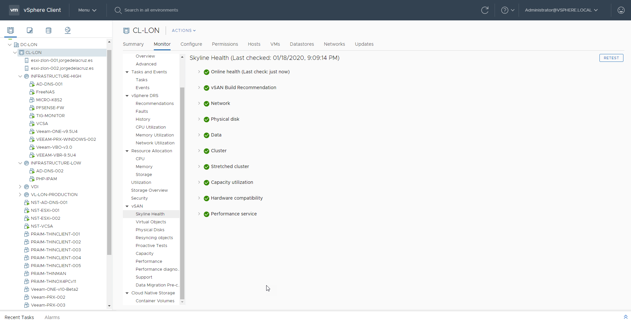Viewport: 631px width, 322px height.
Task: Click Hardware compatibility green check icon
Action: 206,198
